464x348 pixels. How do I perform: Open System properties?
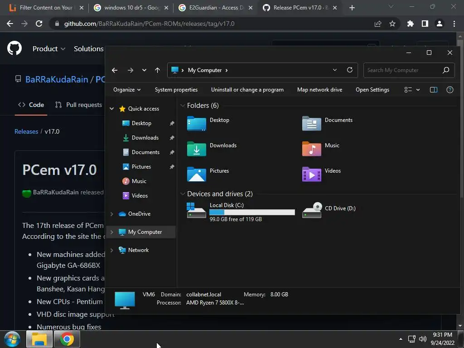pyautogui.click(x=176, y=90)
